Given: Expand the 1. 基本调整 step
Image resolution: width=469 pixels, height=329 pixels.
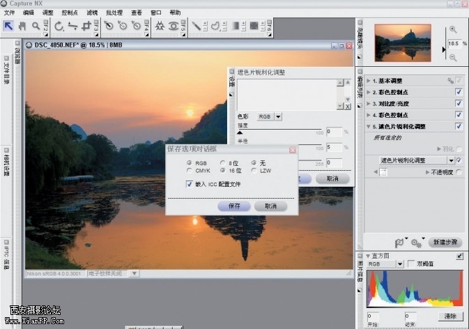Looking at the screenshot, I should pos(368,82).
